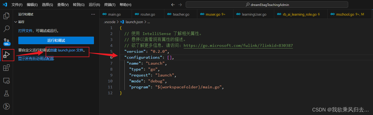This screenshot has width=373, height=115.
Task: Open the go.microsoft.com fwlink URL
Action: tap(238, 46)
